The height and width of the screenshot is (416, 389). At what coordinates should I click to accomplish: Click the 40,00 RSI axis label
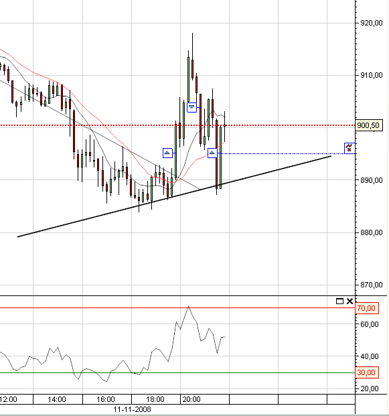coord(370,356)
